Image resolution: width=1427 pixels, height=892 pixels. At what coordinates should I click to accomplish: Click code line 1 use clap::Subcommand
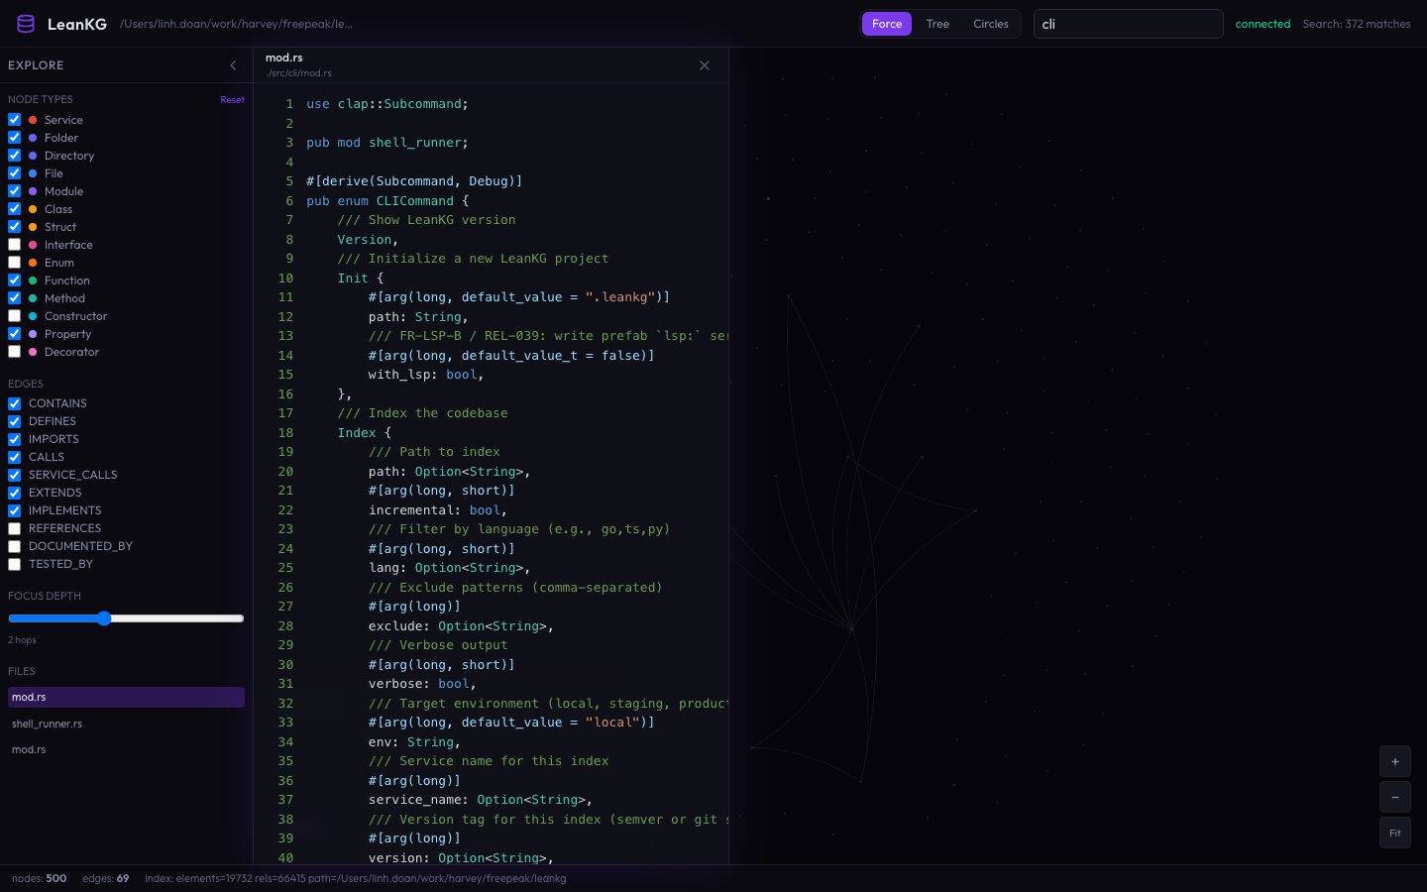click(x=387, y=104)
